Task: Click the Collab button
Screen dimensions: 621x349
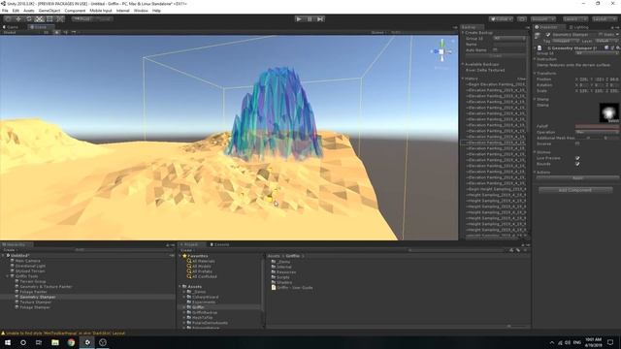Action: (x=501, y=18)
